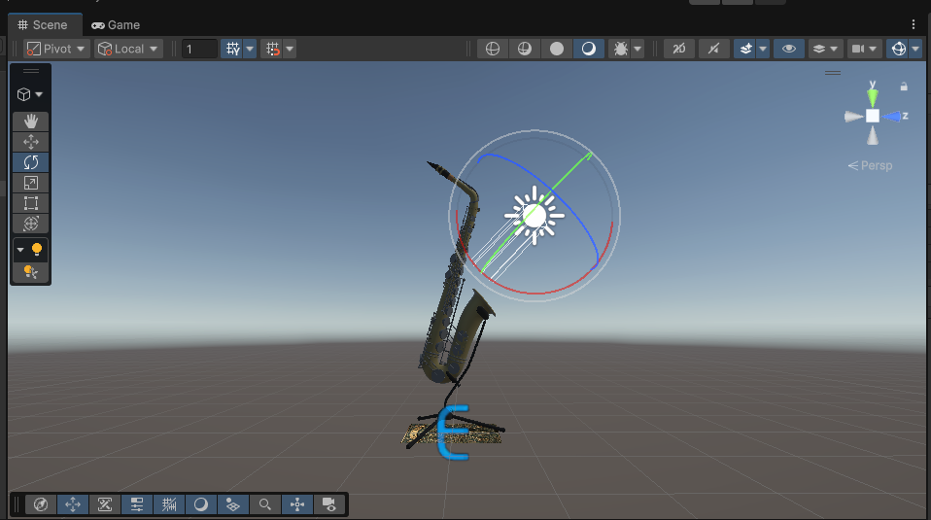931x520 pixels.
Task: Select the Move tool in tools overlay
Action: tap(31, 142)
